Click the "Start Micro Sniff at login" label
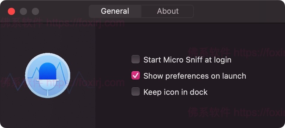 (x=187, y=60)
